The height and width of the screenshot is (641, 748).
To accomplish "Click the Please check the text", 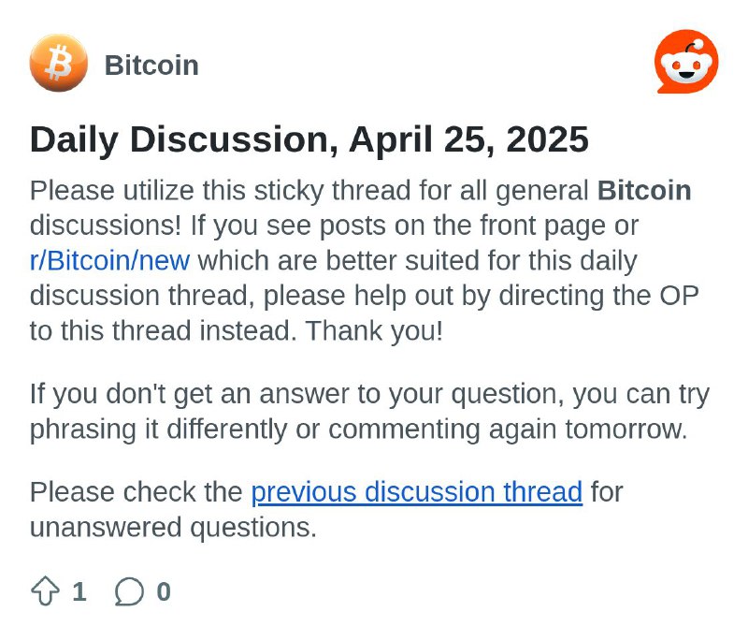I will coord(137,492).
